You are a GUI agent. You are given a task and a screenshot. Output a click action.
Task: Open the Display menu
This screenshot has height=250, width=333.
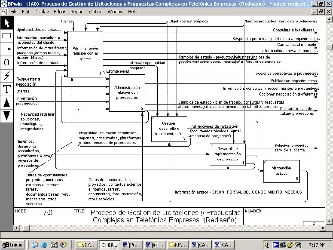click(x=42, y=12)
